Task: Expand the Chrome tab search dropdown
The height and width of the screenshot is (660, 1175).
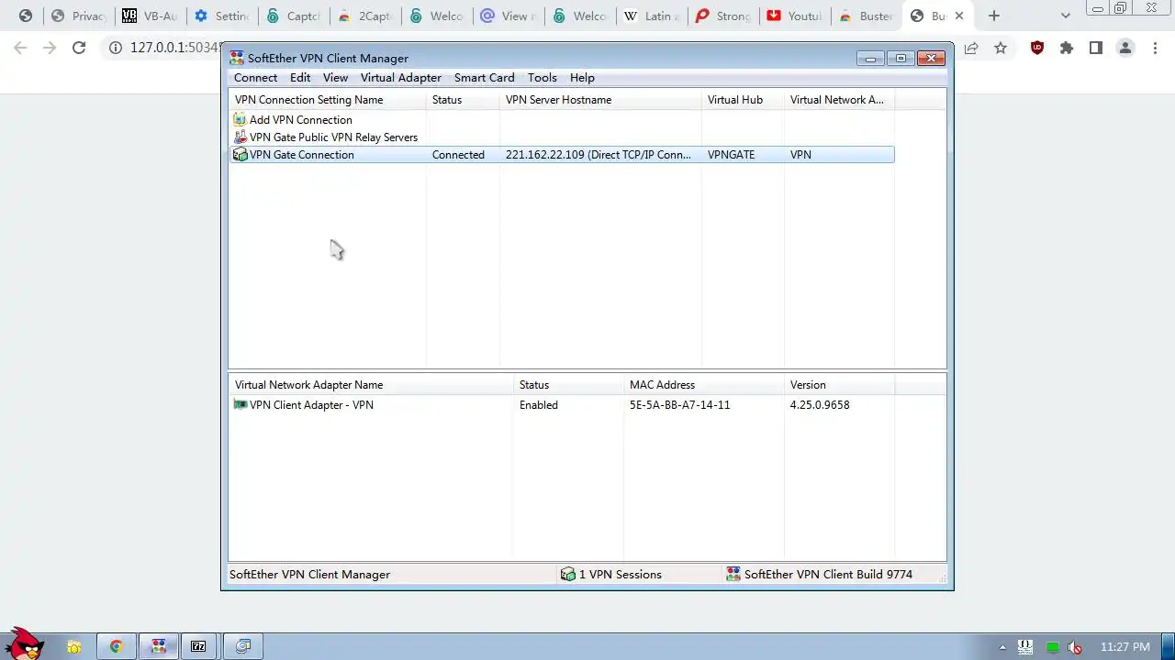Action: 1065,16
